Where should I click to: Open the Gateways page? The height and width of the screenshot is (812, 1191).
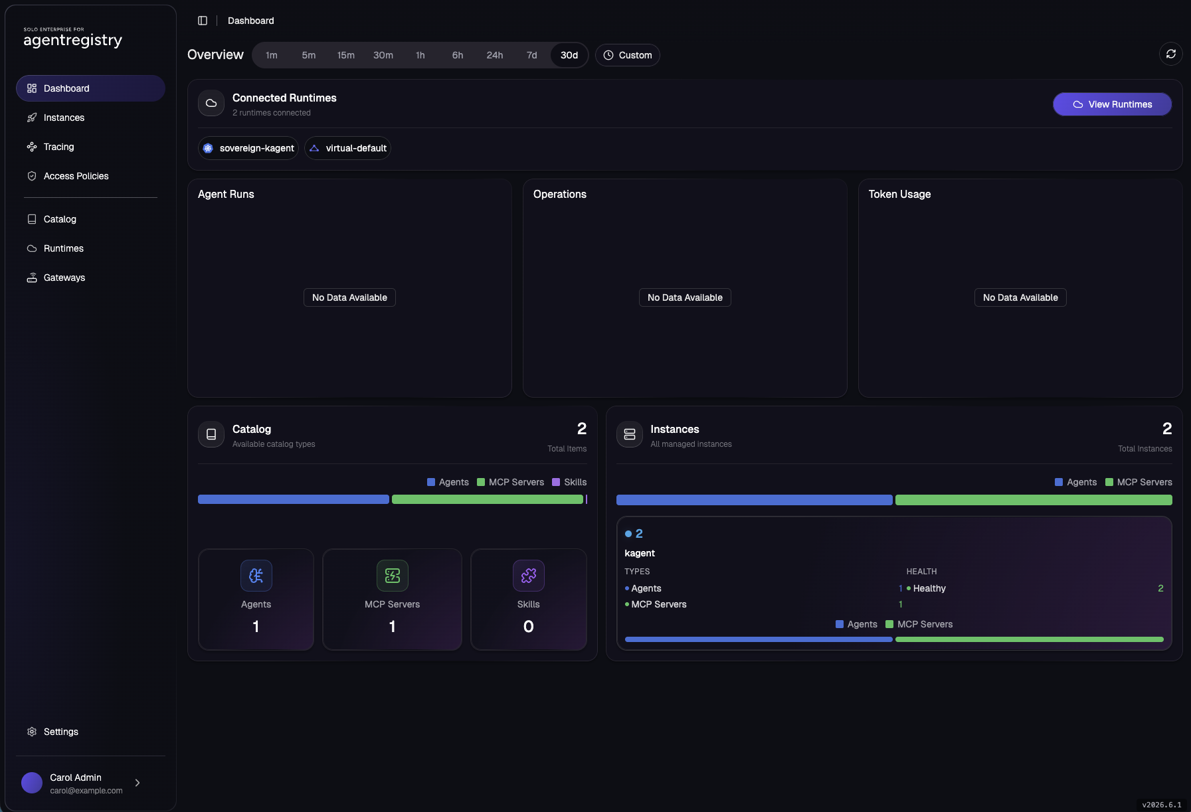90,278
